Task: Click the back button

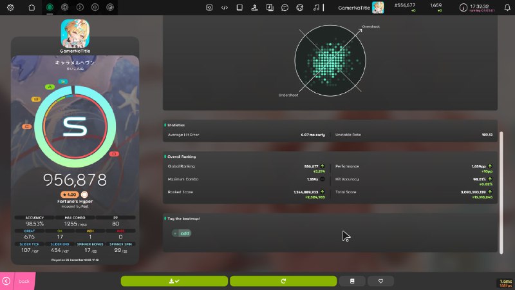Action: [17, 281]
